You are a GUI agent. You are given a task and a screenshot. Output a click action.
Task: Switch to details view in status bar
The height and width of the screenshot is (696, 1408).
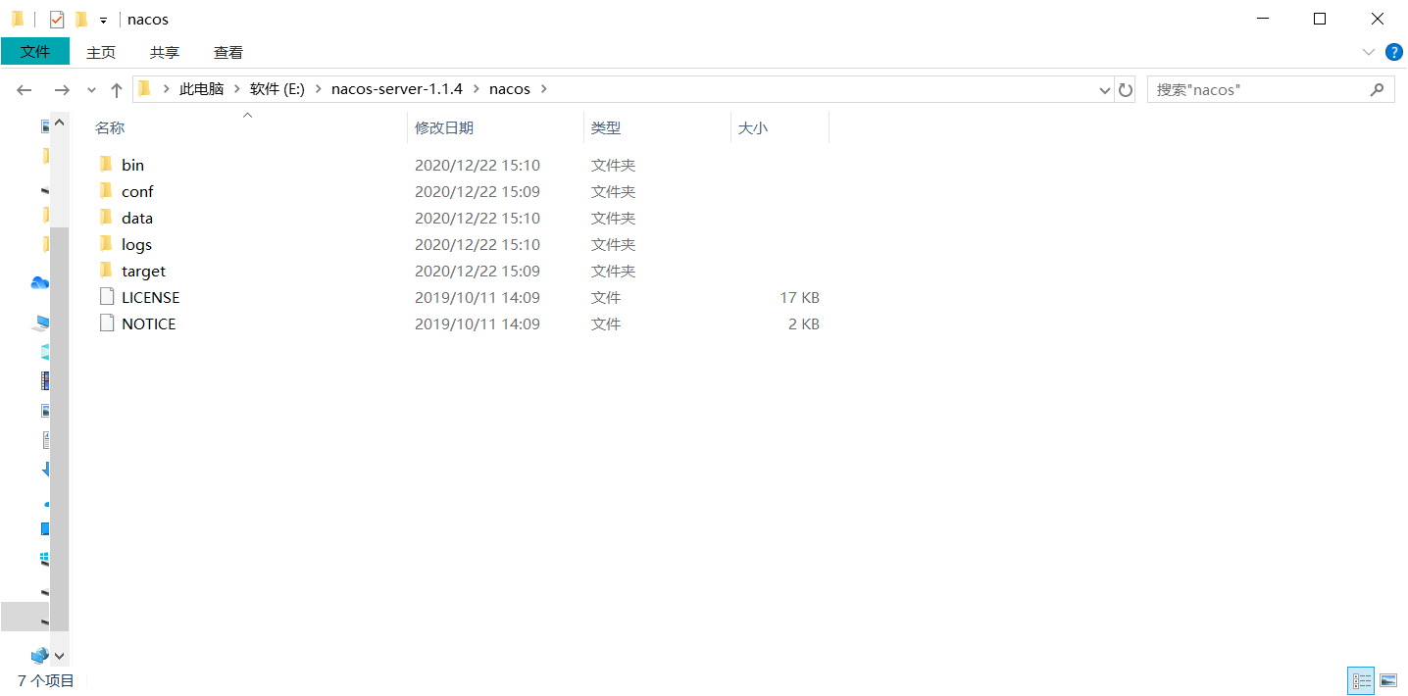[x=1361, y=680]
